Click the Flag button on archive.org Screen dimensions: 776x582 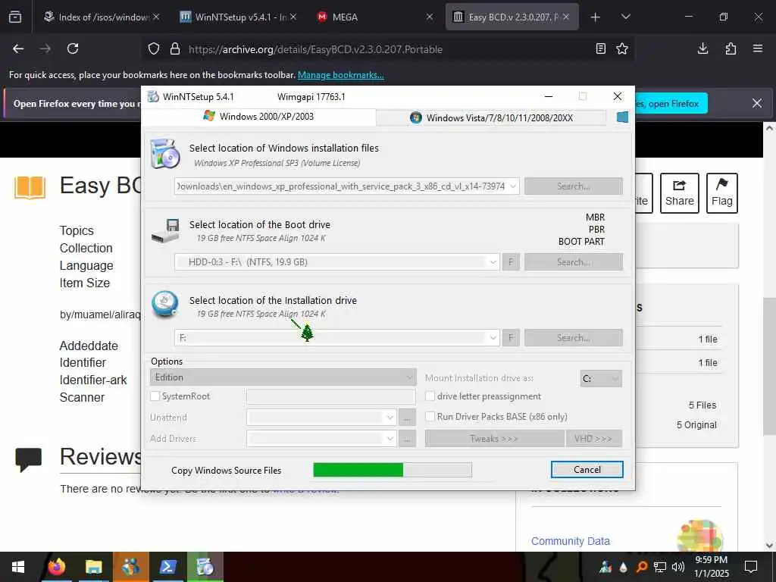coord(722,193)
